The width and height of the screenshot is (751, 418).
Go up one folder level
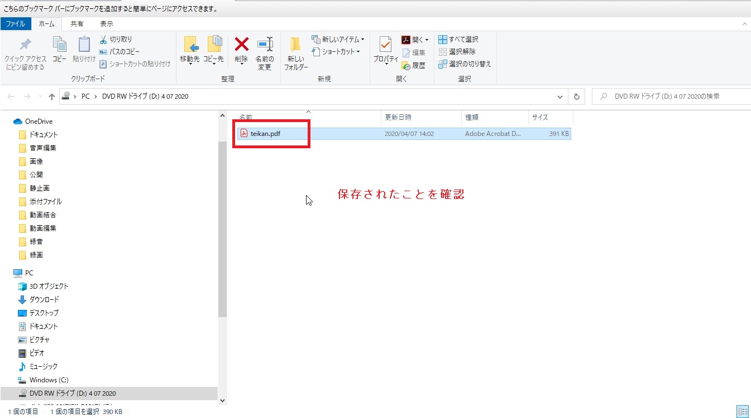(52, 96)
